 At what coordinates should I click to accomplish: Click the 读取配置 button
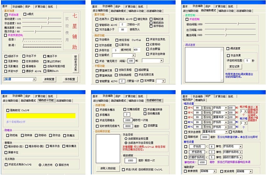pos(49,79)
